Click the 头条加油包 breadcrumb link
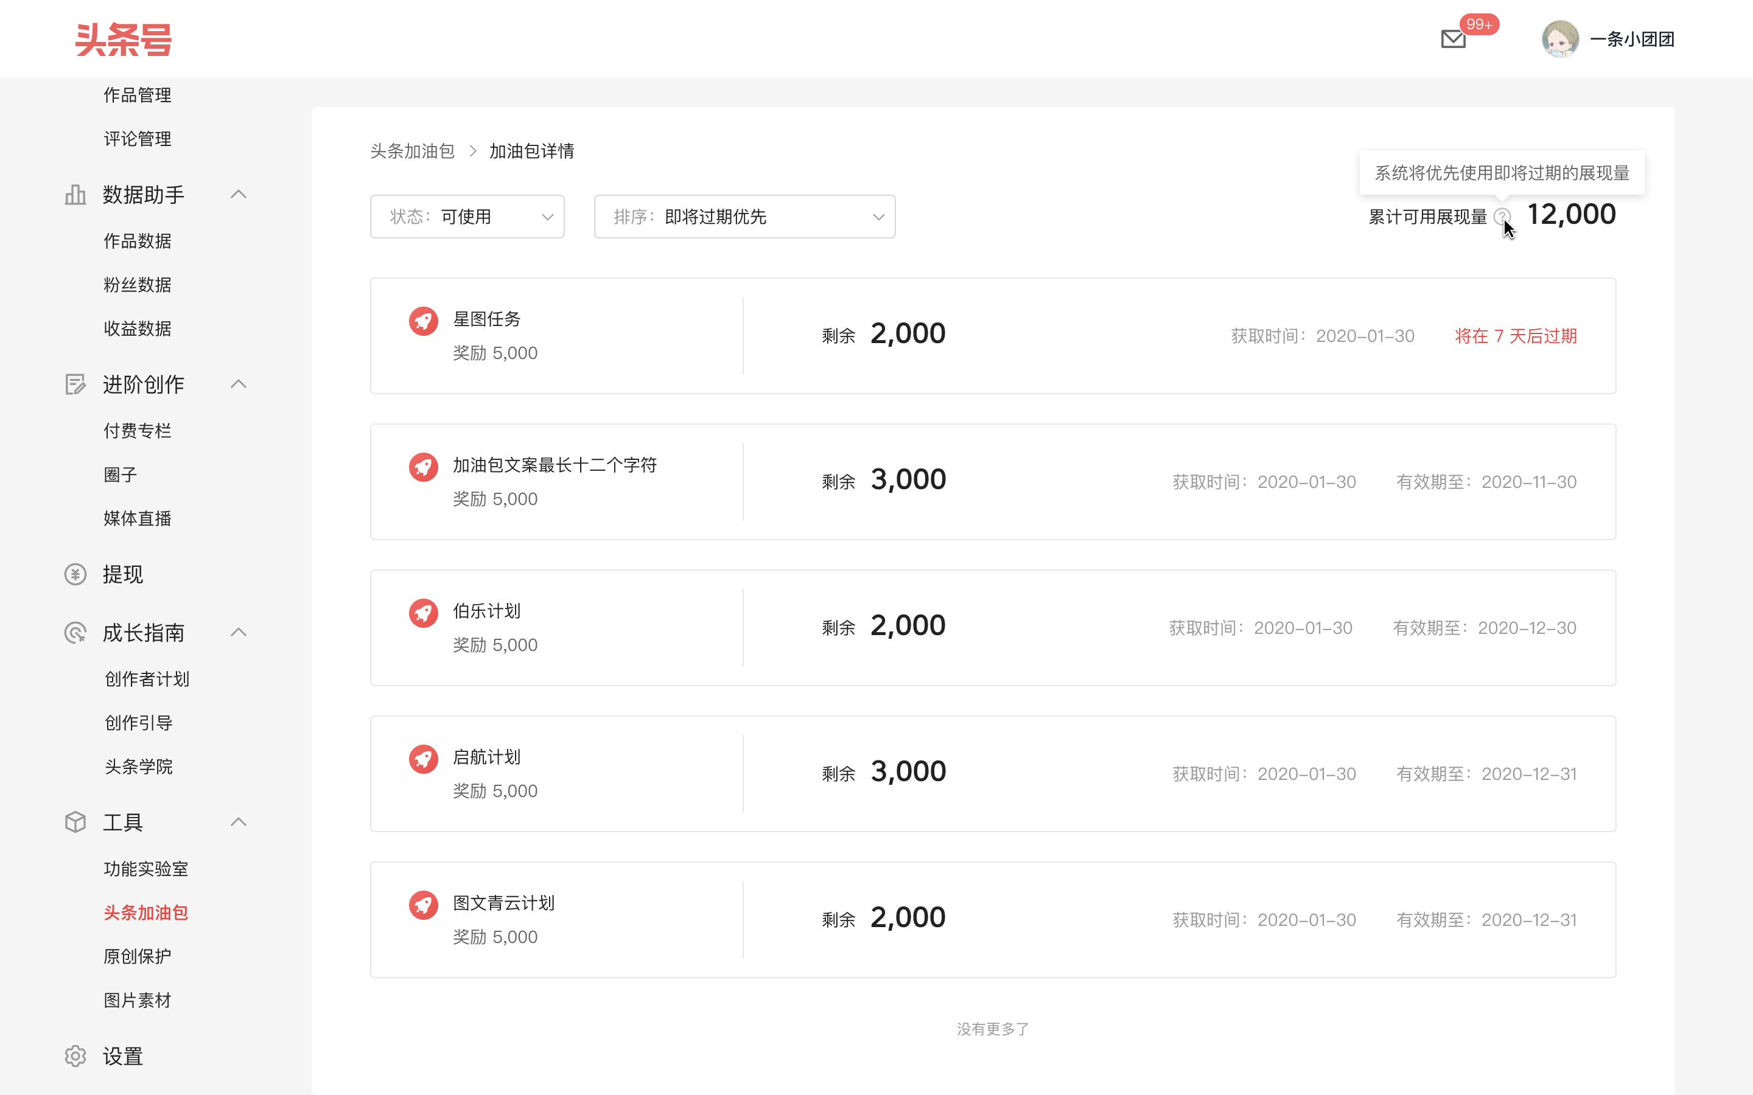1753x1095 pixels. [412, 151]
